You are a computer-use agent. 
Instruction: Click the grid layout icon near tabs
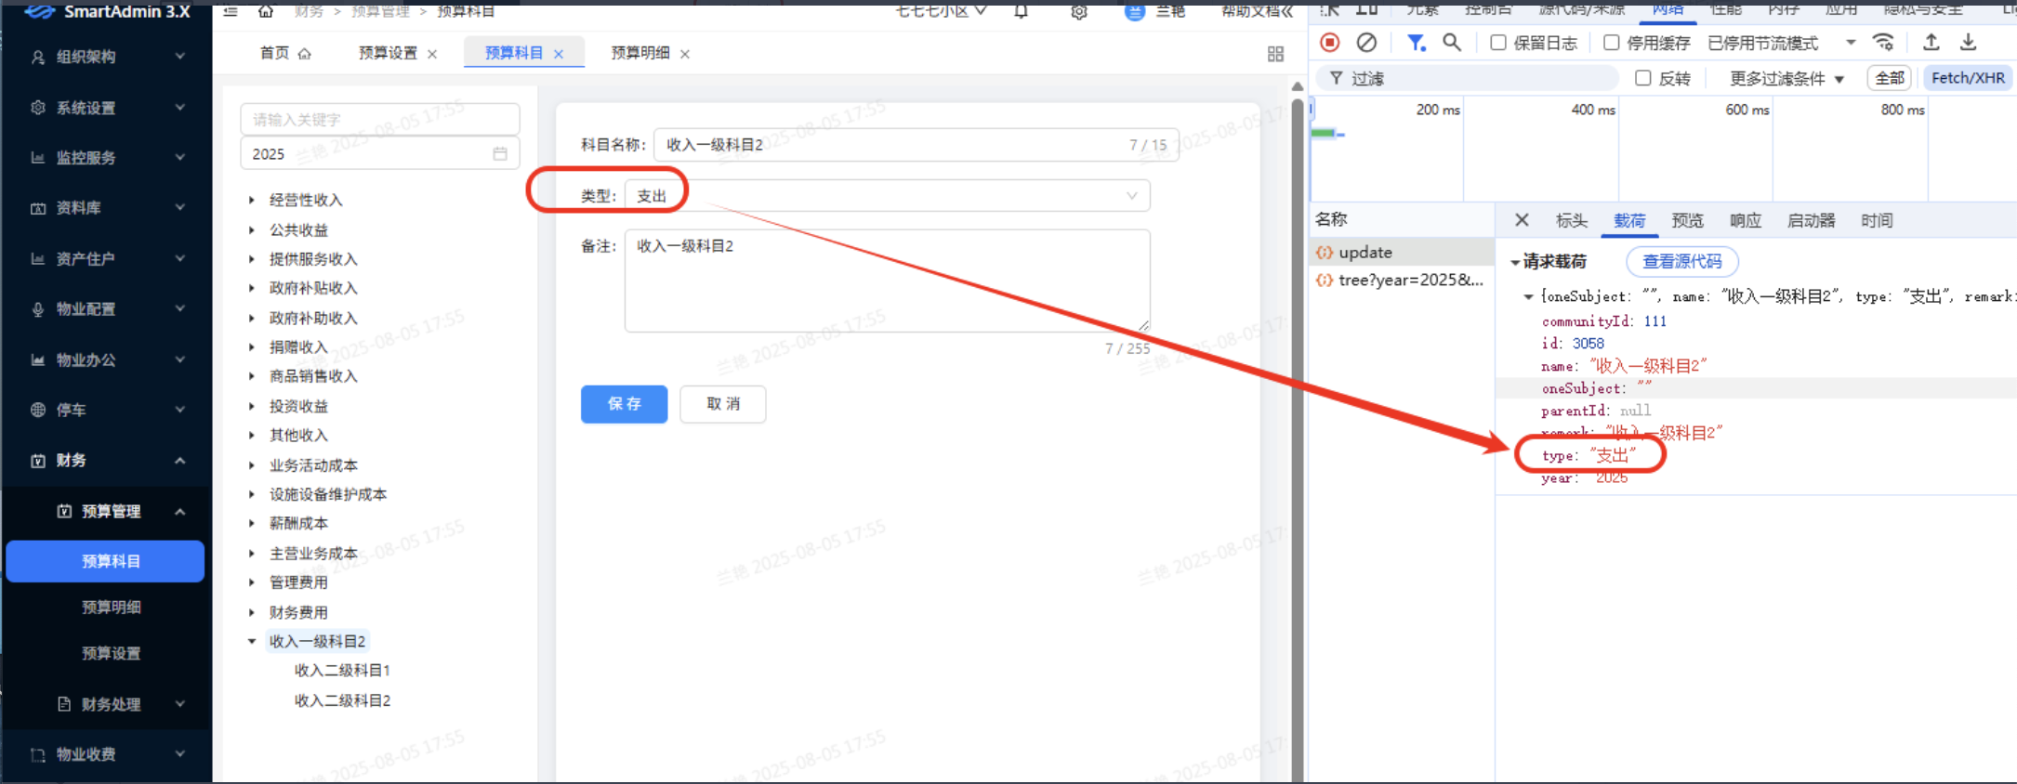pyautogui.click(x=1275, y=54)
